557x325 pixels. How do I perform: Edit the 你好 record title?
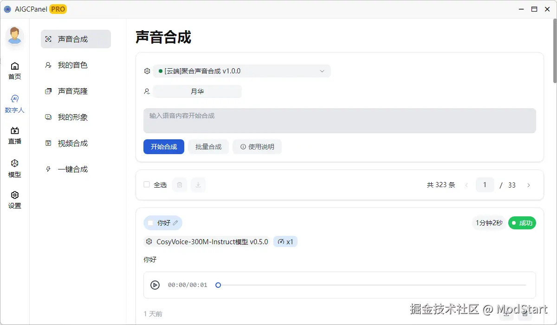click(175, 223)
